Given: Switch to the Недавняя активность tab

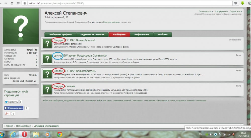Looking at the screenshot, I should pos(92,34).
